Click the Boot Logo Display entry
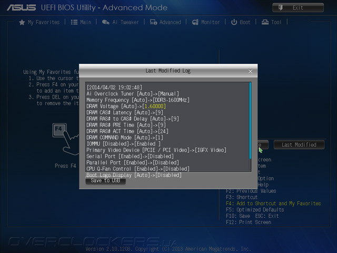Image resolution: width=337 pixels, height=253 pixels. (x=134, y=175)
